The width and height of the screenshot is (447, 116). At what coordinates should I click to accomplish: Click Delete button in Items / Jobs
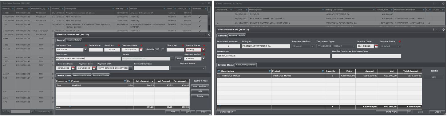(x=200, y=96)
